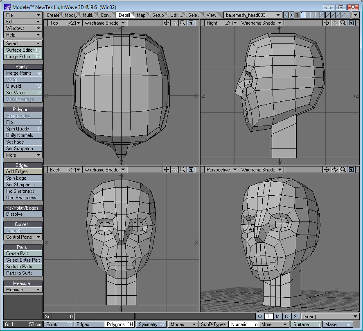Screen dimensions: 363x331
Task: Switch to Polygons selection mode
Action: click(119, 324)
